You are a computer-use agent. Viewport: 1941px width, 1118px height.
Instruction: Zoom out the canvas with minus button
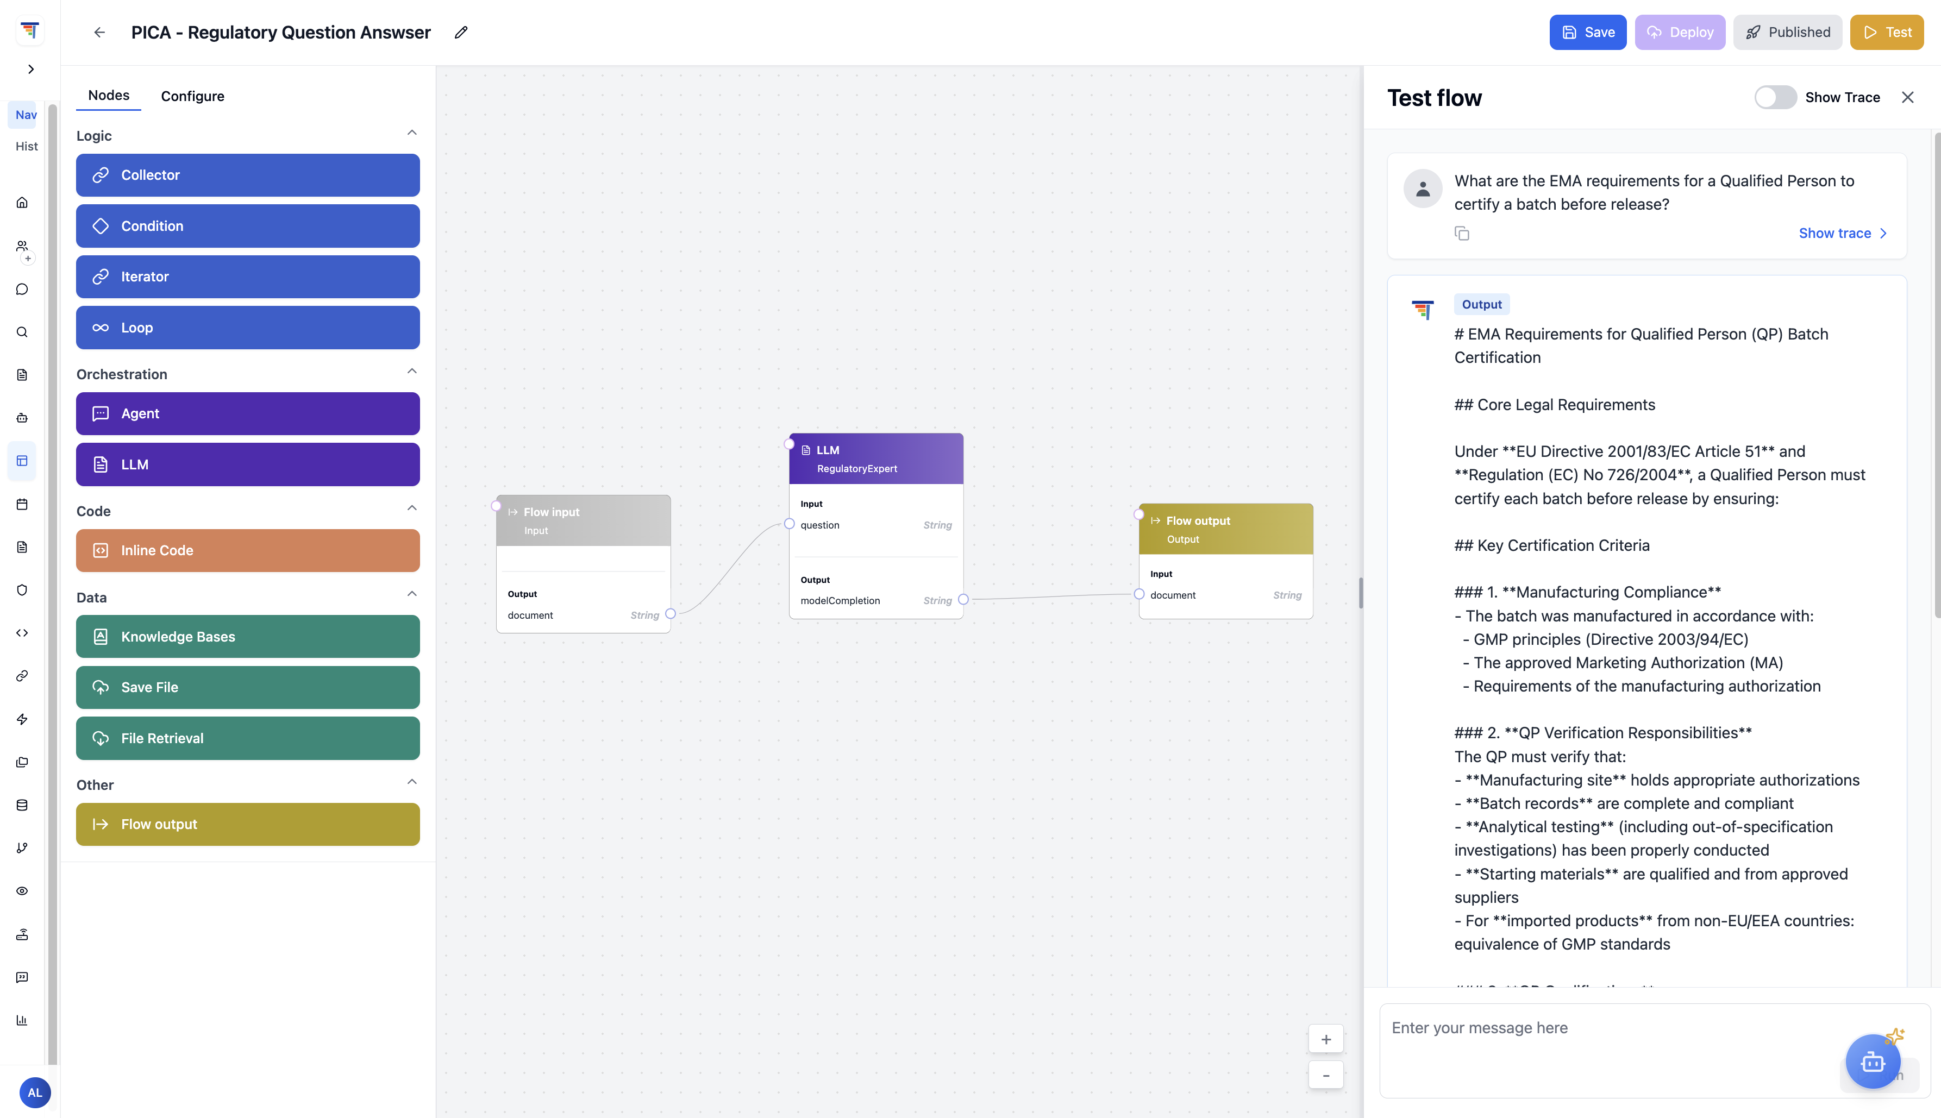[1326, 1075]
